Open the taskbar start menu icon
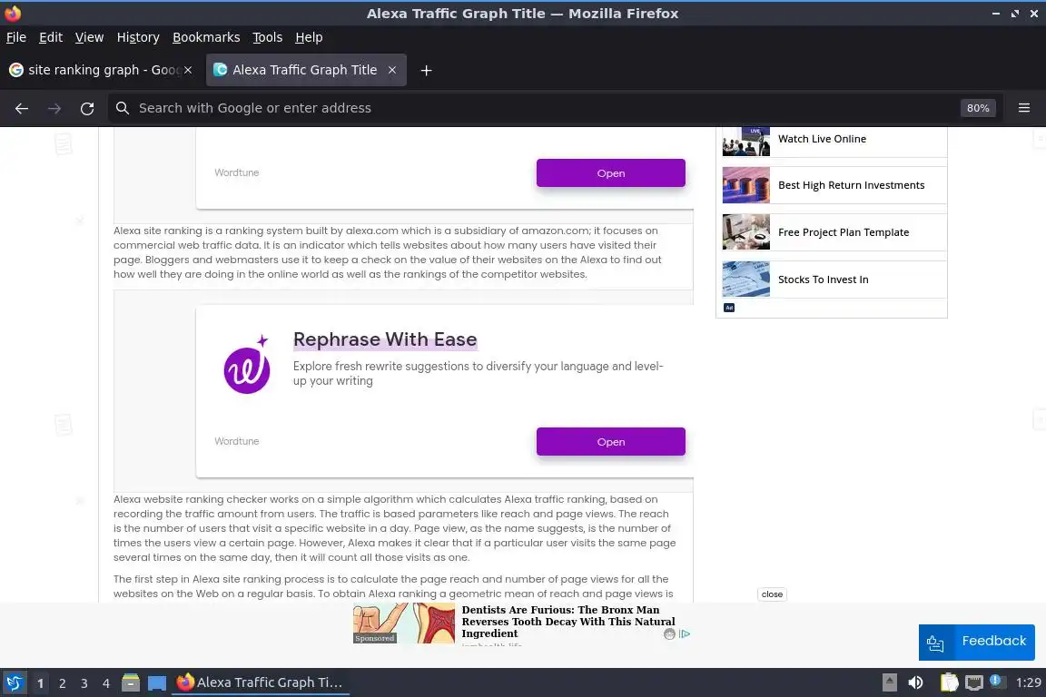Viewport: 1046px width, 697px height. [x=14, y=682]
